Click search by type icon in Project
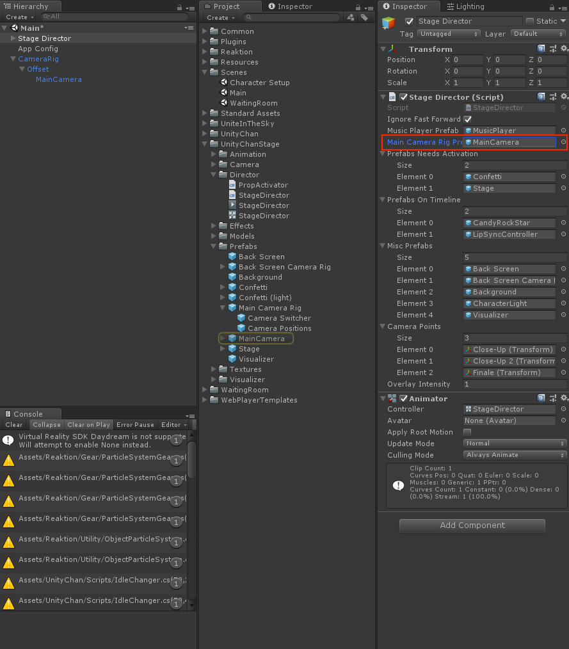Screen dimensions: 569x649 tap(351, 17)
